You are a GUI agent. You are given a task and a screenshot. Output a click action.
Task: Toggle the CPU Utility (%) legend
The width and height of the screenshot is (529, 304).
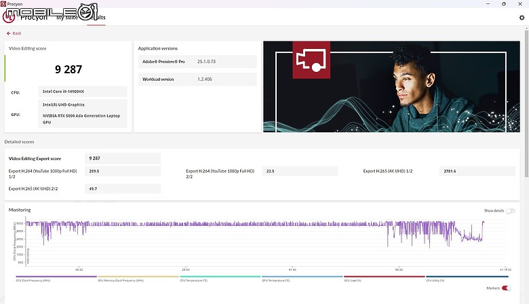(467, 278)
